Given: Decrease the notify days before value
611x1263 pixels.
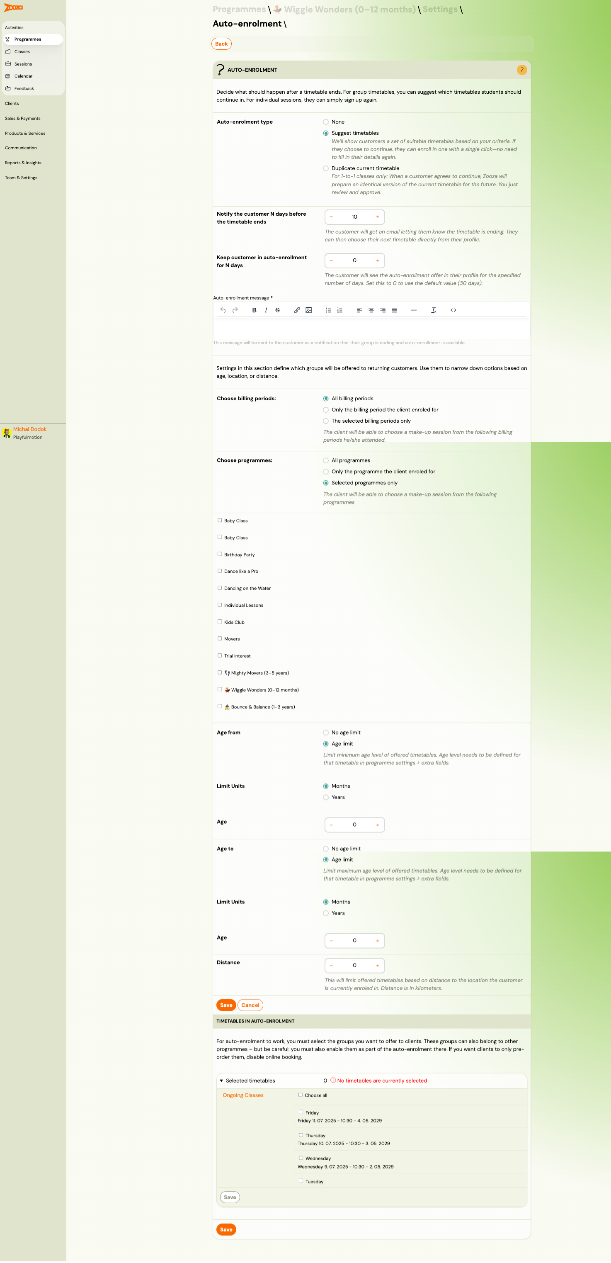Looking at the screenshot, I should coord(331,217).
